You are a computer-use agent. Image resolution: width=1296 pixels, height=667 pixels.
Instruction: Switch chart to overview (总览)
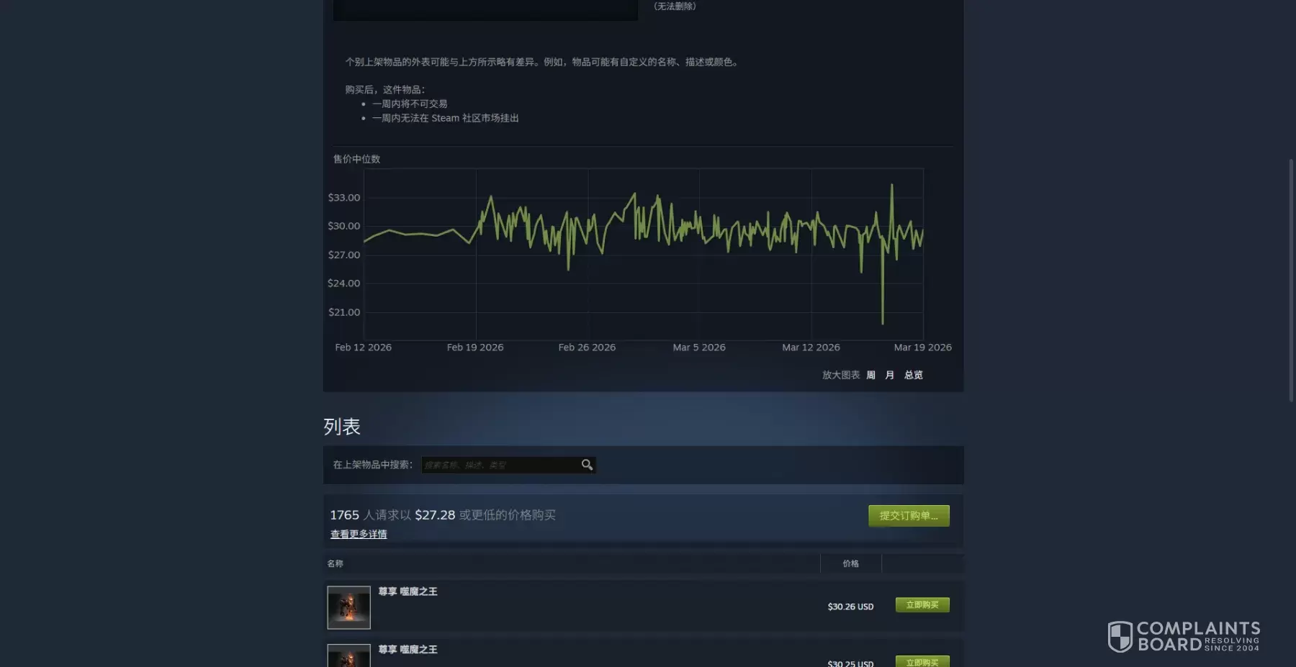point(913,375)
